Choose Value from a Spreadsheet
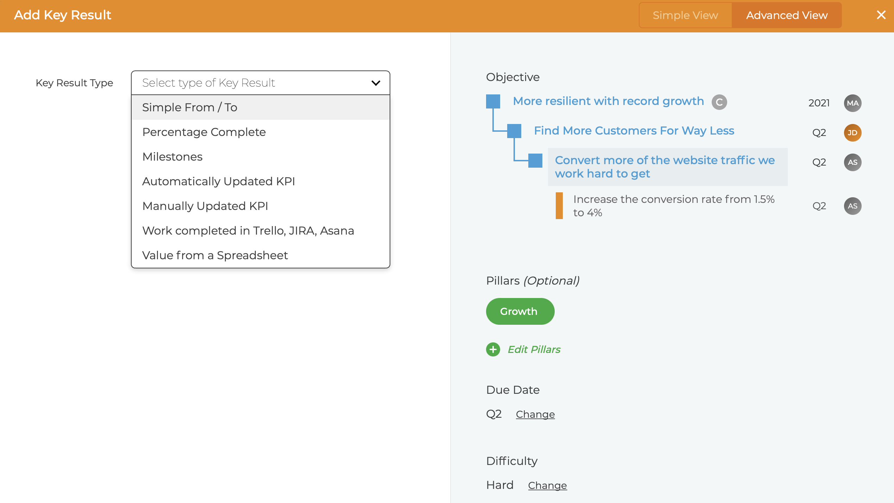The image size is (894, 503). [260, 255]
